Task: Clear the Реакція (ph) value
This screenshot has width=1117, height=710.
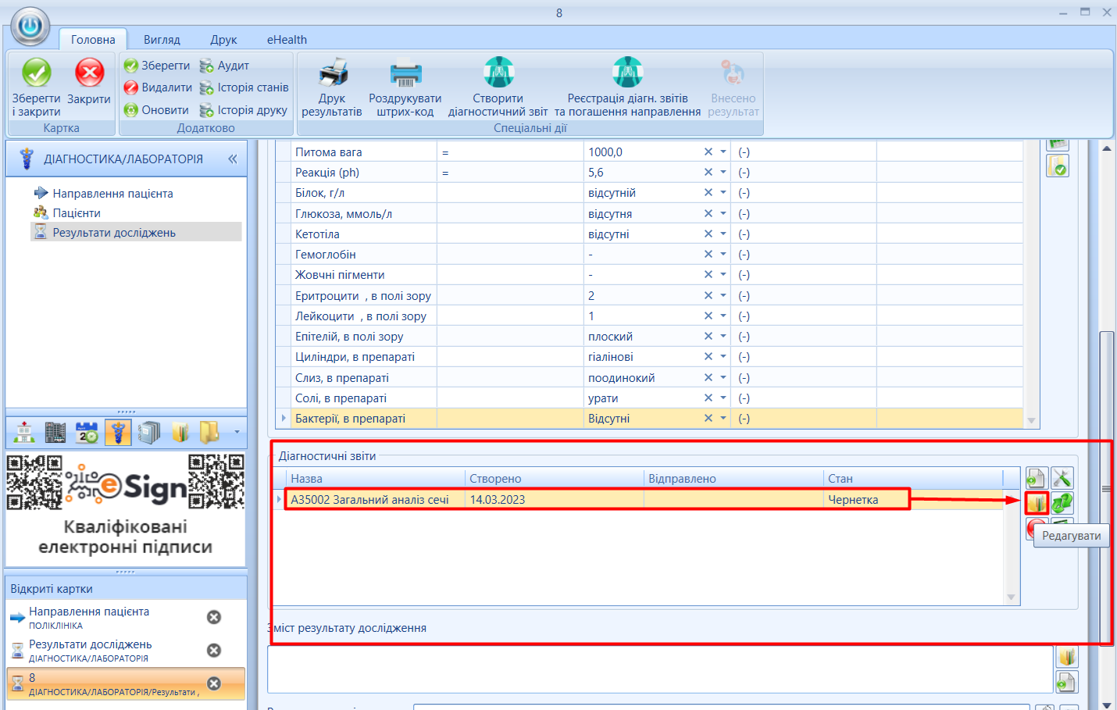Action: pyautogui.click(x=708, y=172)
